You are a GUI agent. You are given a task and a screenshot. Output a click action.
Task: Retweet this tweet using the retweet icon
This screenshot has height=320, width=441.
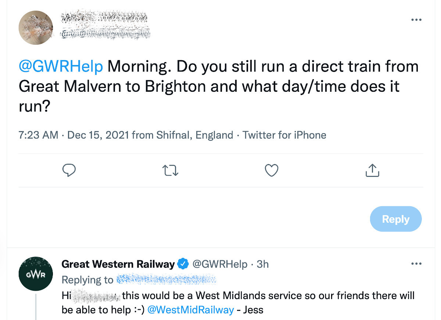pos(170,170)
